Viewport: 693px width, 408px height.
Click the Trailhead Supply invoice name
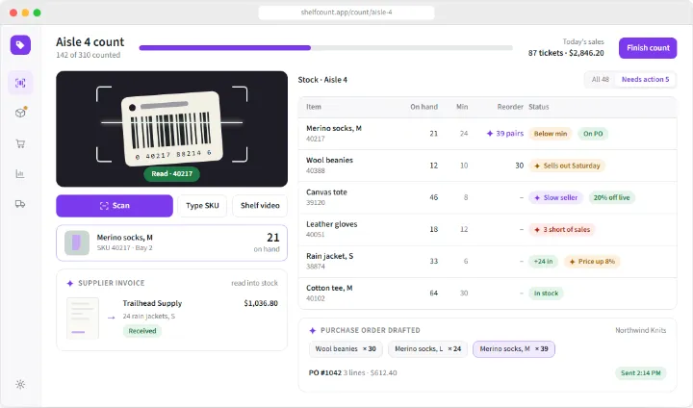(152, 303)
